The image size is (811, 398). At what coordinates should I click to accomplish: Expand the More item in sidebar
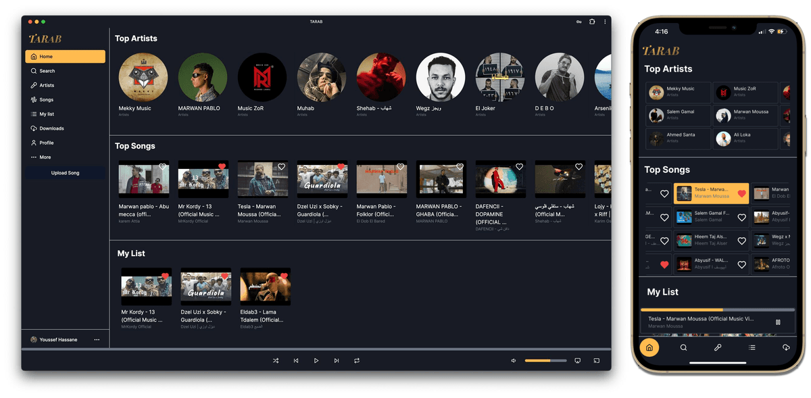click(x=45, y=157)
